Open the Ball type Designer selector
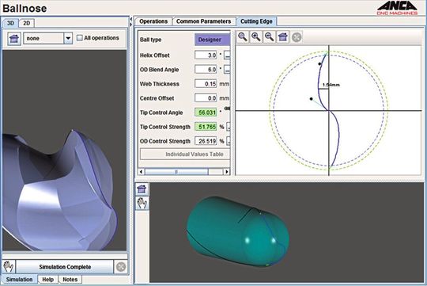Image resolution: width=427 pixels, height=286 pixels. tap(212, 40)
